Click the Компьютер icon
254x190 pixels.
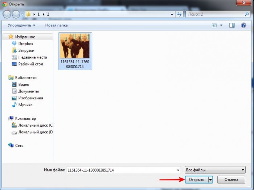click(11, 118)
